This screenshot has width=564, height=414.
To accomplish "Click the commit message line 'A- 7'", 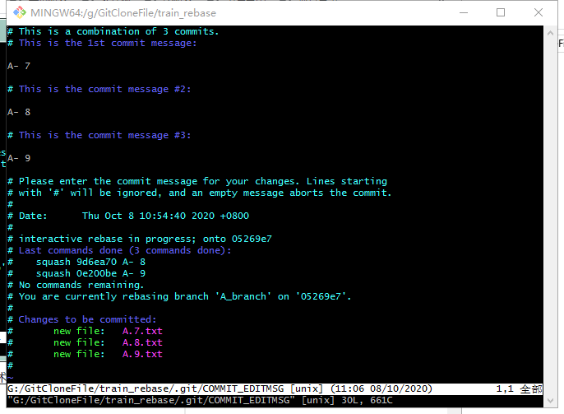I will [19, 66].
